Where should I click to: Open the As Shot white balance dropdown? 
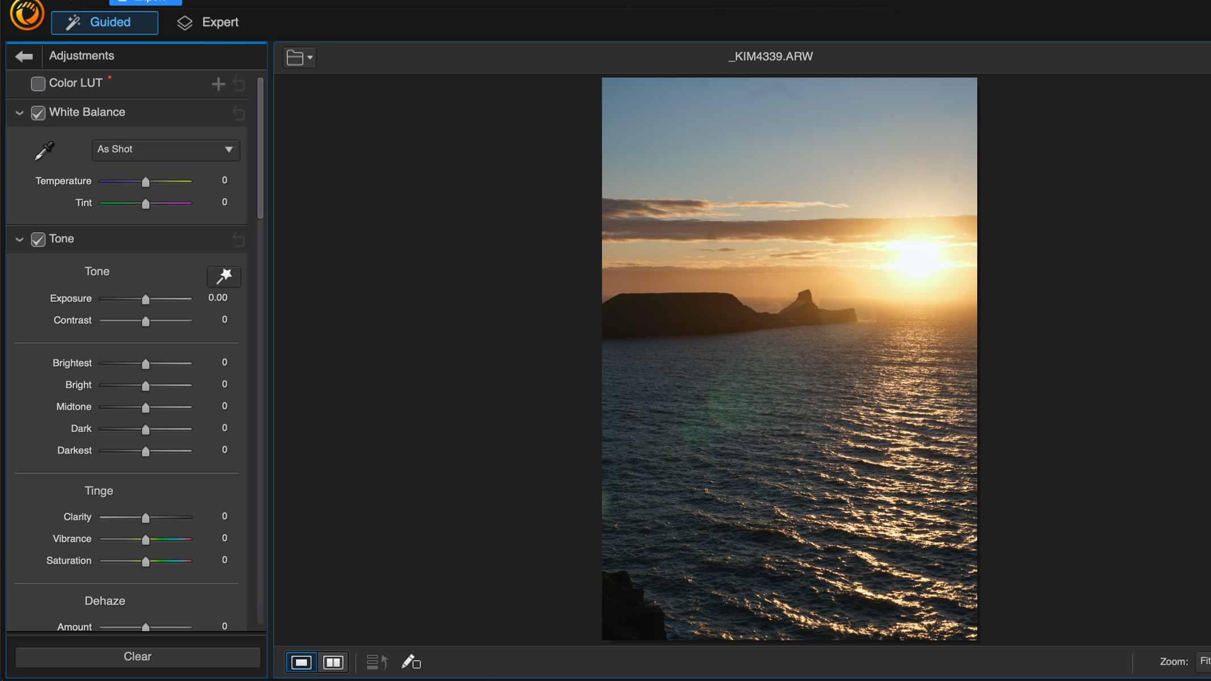click(x=165, y=150)
